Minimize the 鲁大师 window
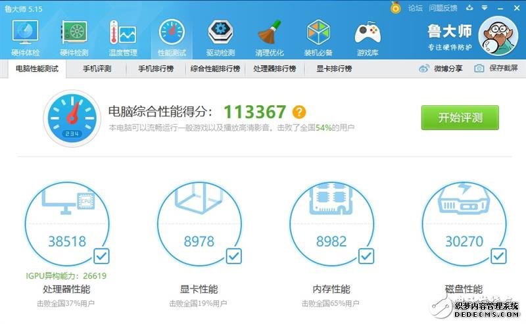Viewport: 526px width, 324px height. click(500, 8)
